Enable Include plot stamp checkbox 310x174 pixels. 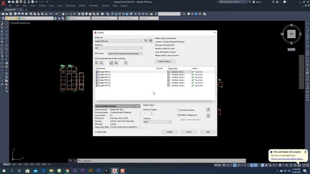pyautogui.click(x=179, y=110)
